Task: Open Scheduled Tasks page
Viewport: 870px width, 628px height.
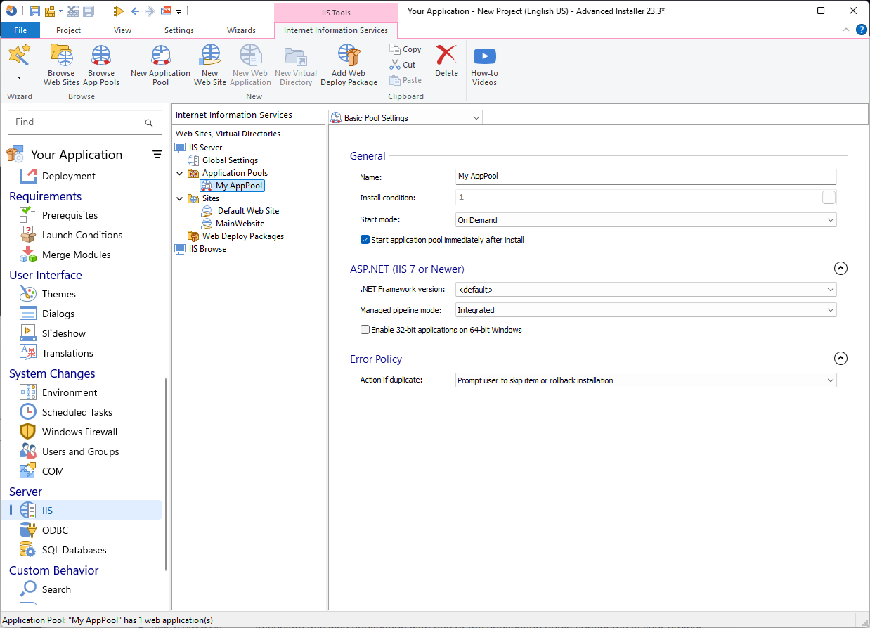Action: pyautogui.click(x=77, y=412)
